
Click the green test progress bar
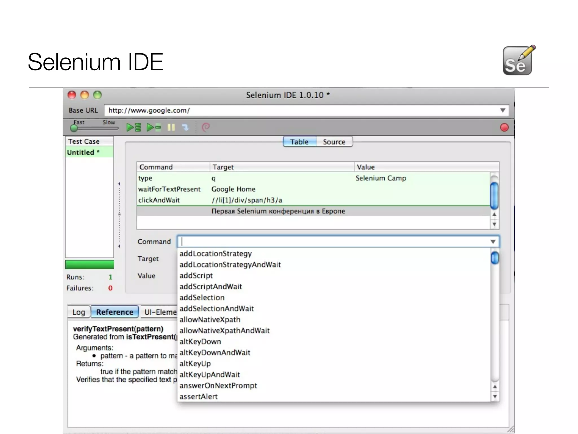(89, 264)
